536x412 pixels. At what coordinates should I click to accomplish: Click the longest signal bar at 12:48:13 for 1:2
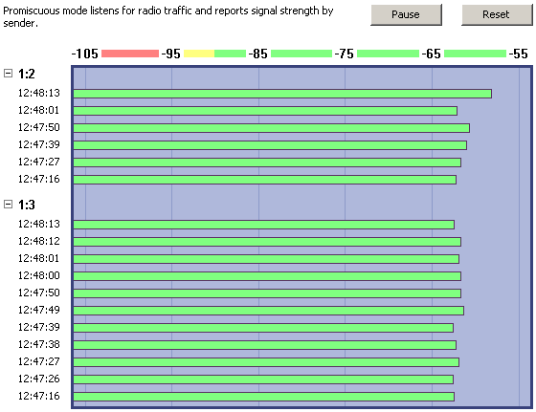(282, 94)
